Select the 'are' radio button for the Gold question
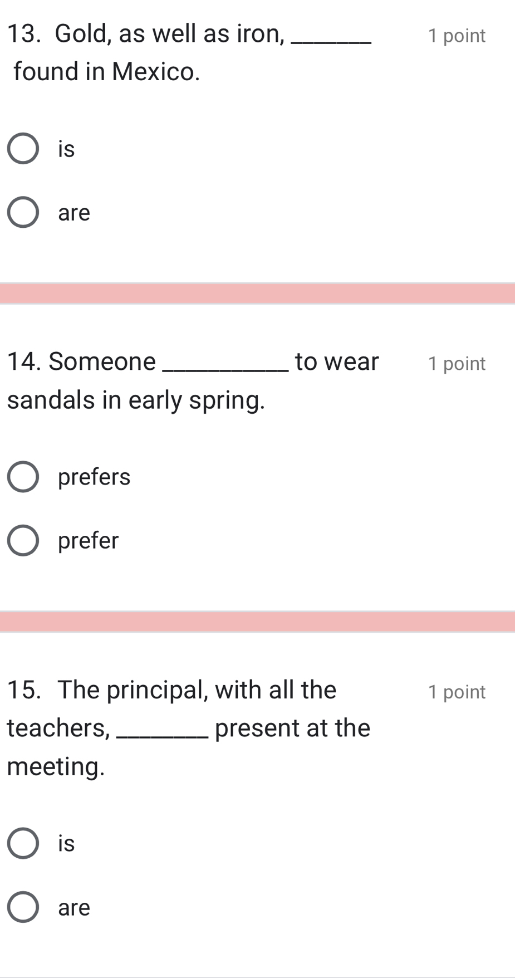The image size is (515, 978). (23, 212)
